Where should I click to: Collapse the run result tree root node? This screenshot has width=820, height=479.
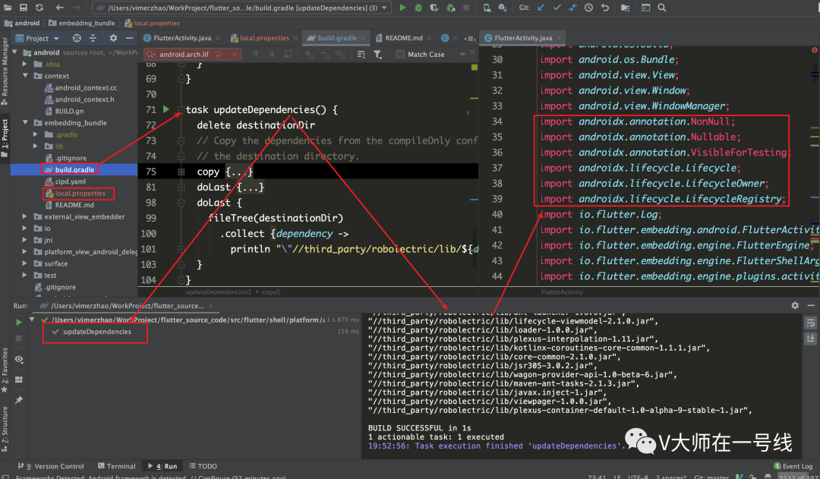tap(33, 319)
